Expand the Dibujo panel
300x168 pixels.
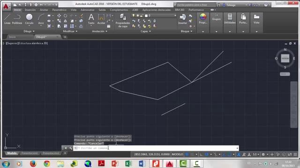(x=29, y=31)
